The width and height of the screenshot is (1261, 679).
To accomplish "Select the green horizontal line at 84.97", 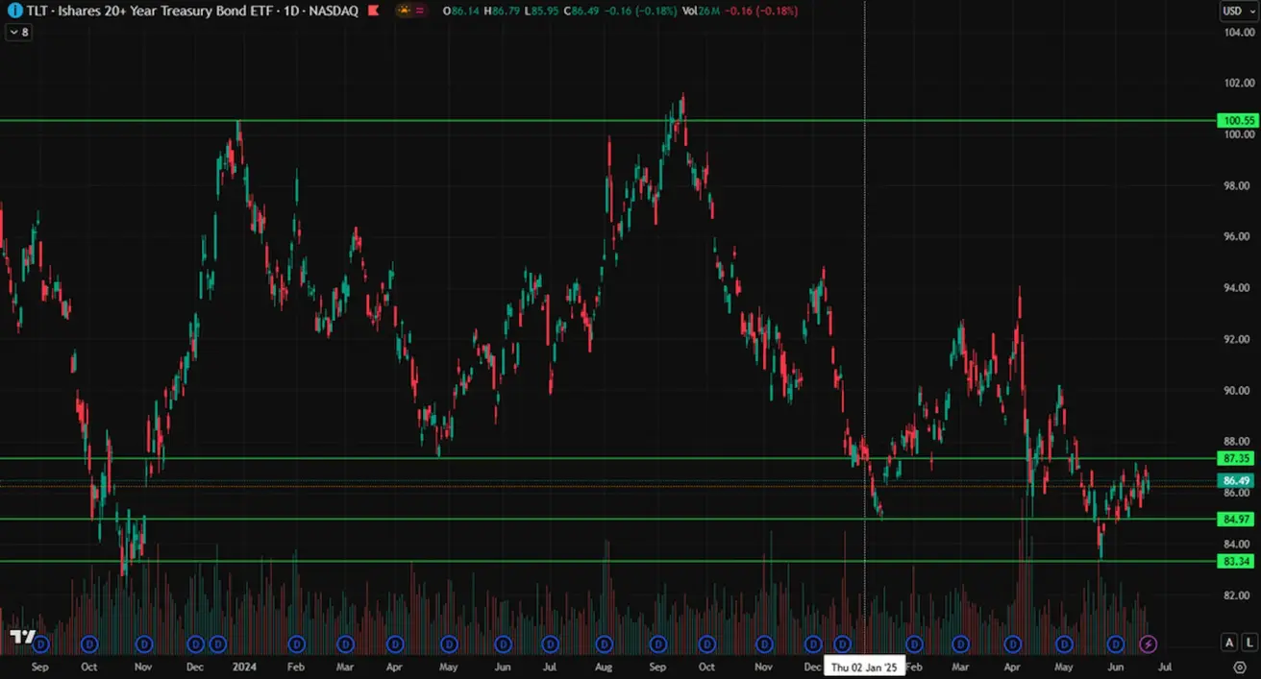I will (x=607, y=520).
